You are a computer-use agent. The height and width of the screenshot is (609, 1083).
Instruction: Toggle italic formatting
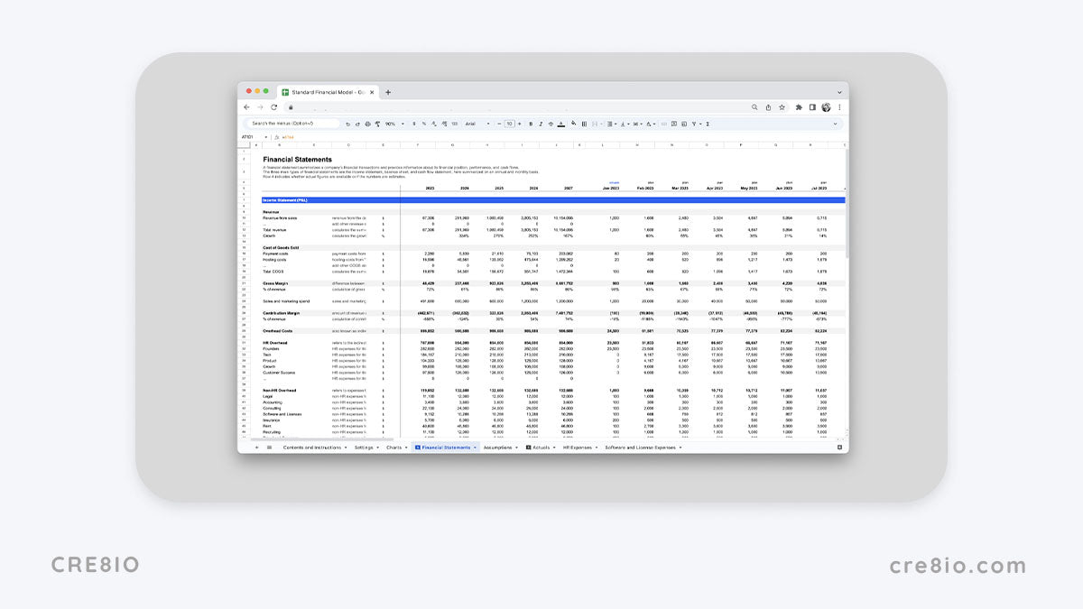click(x=541, y=124)
